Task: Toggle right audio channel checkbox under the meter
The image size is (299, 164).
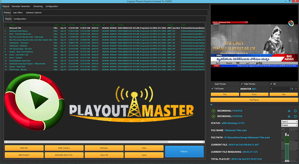Action: point(288,161)
